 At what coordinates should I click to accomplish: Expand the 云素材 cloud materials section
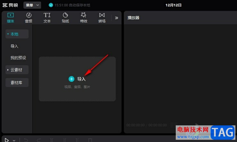(x=17, y=70)
